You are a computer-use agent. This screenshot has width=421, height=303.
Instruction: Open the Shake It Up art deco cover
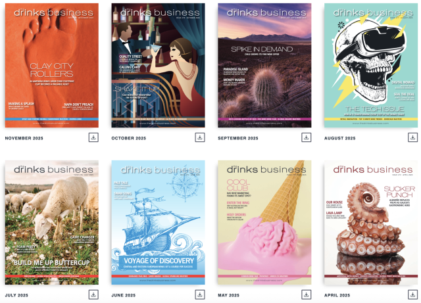(x=158, y=65)
